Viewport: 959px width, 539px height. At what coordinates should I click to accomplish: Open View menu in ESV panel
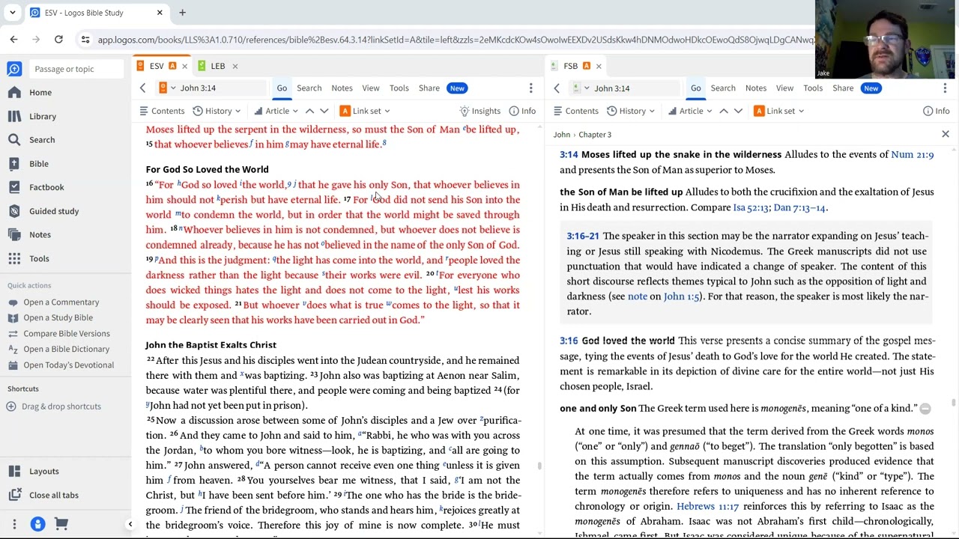coord(371,88)
